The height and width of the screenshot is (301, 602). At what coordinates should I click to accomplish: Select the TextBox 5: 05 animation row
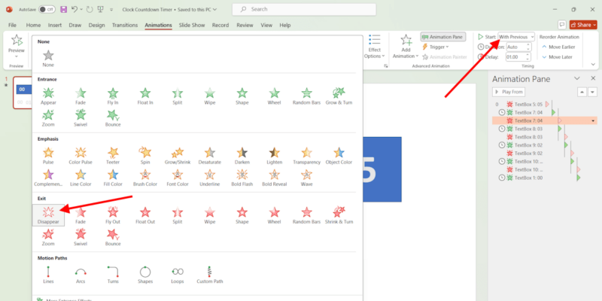coord(544,104)
